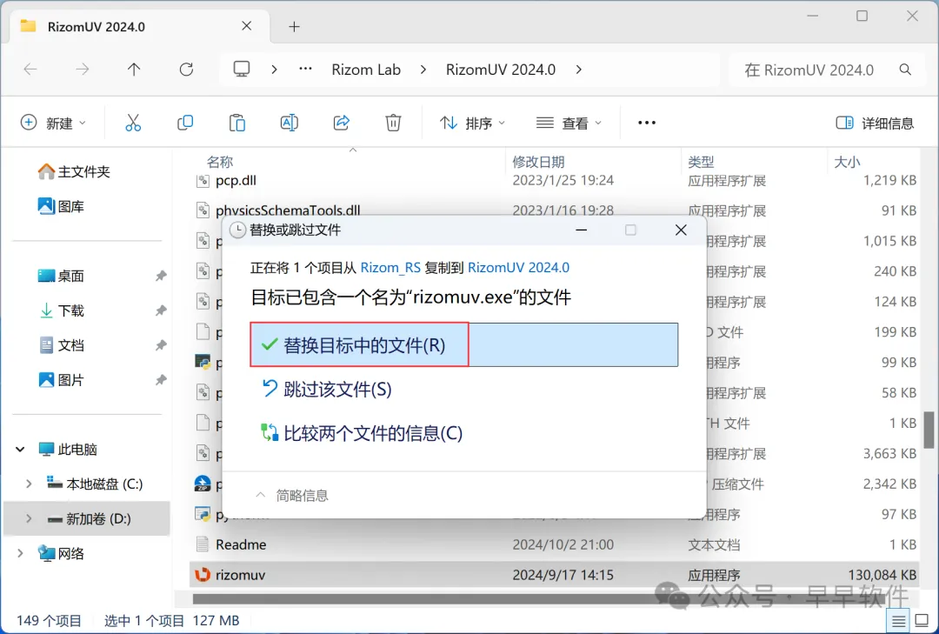This screenshot has height=634, width=939.
Task: Expand the 网络 tree node
Action: pyautogui.click(x=20, y=553)
